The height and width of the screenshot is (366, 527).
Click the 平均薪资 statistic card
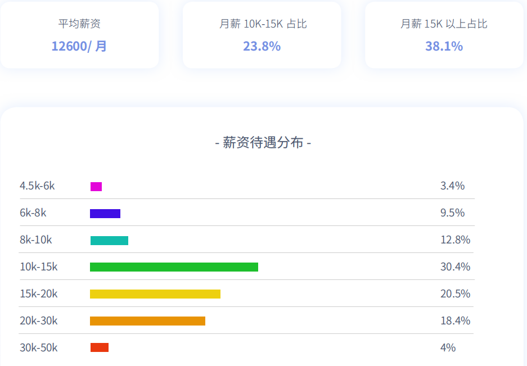coord(79,35)
